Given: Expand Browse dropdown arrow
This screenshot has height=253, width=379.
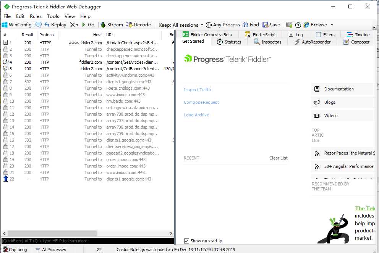Looking at the screenshot, I should pos(332,25).
